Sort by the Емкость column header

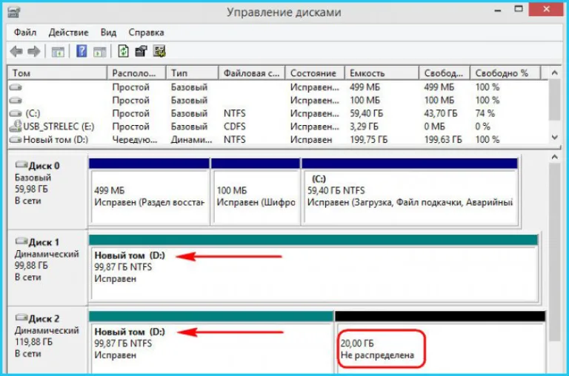point(382,73)
